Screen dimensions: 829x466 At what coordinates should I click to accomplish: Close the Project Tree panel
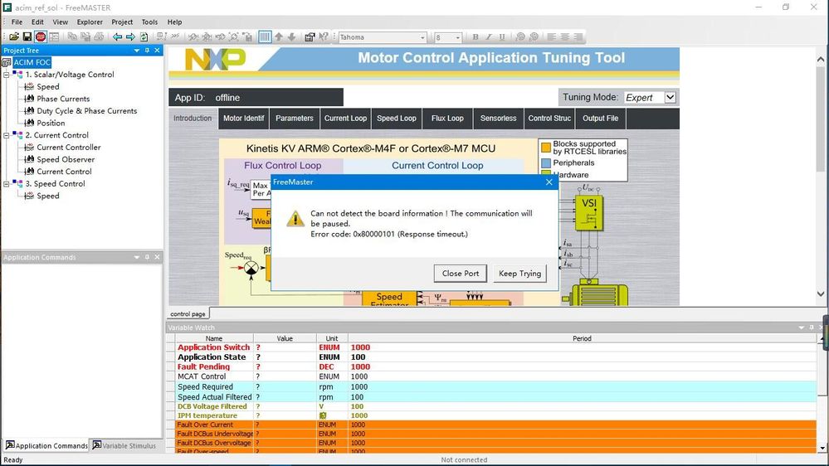157,51
